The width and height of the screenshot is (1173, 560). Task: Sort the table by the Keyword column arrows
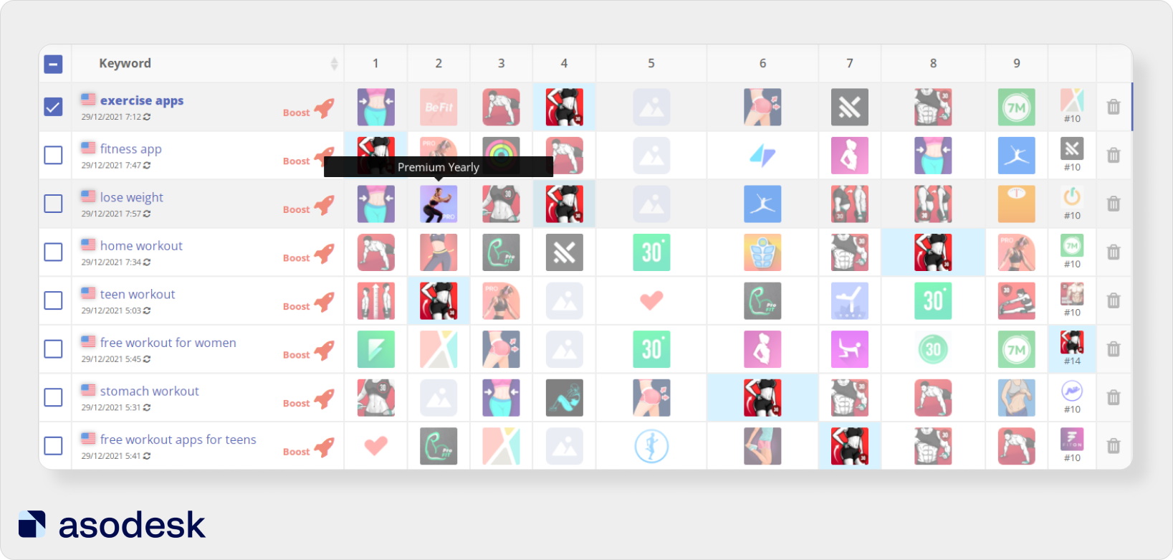click(334, 64)
